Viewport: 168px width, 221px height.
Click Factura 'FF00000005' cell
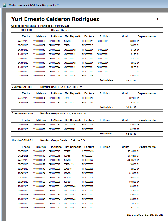[x=88, y=129]
